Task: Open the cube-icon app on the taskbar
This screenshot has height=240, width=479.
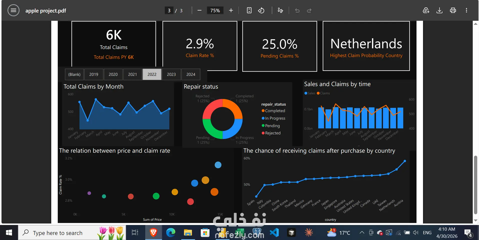Action: 291,233
